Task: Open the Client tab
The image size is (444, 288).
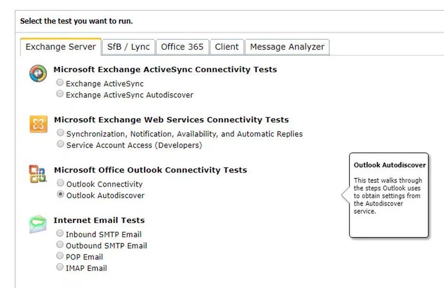Action: coord(227,47)
